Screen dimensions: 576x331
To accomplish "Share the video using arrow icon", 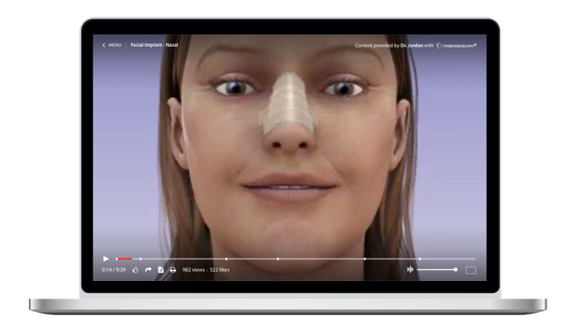I will click(x=148, y=270).
